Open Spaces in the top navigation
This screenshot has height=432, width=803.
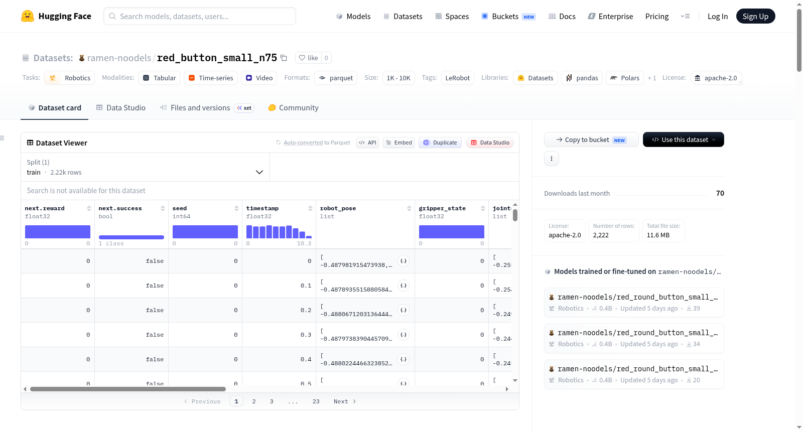coord(452,17)
